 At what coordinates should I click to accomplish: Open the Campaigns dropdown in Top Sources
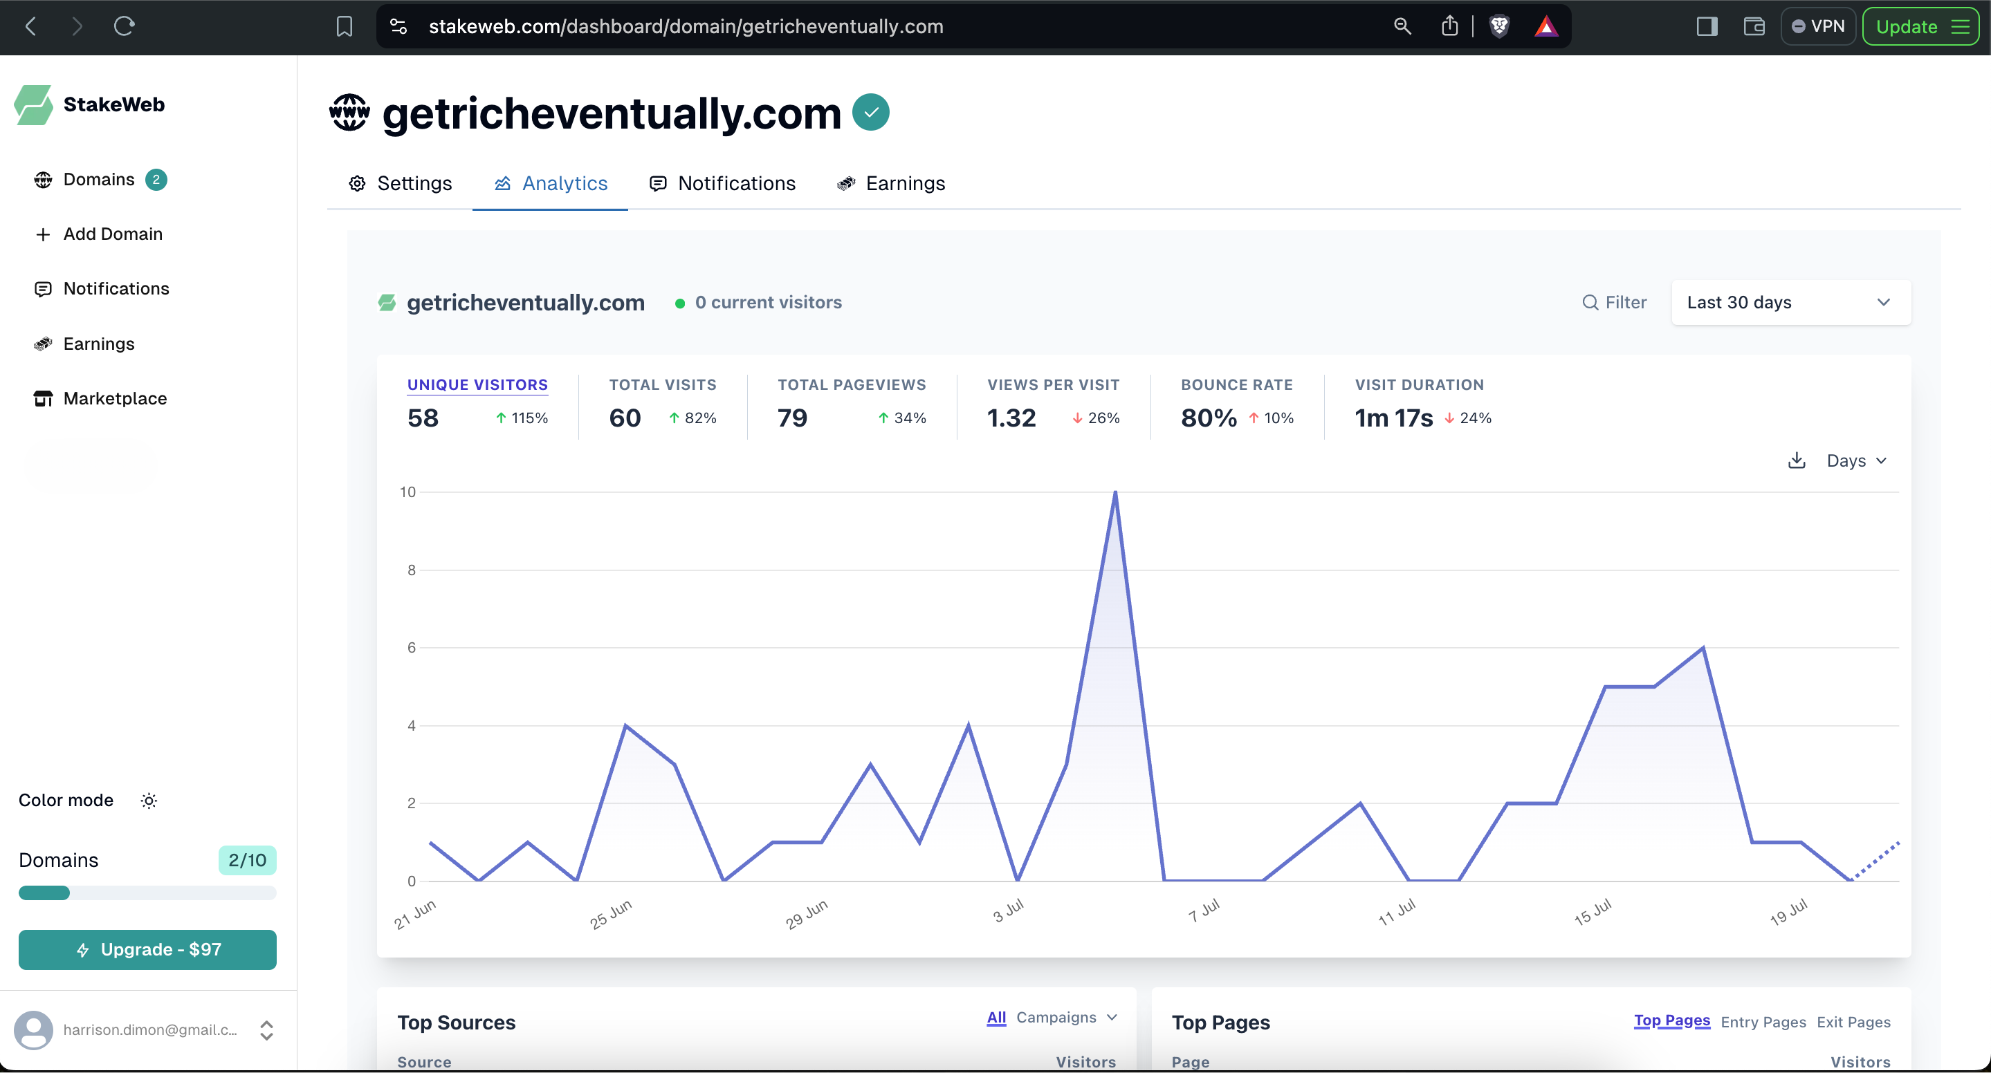tap(1066, 1018)
